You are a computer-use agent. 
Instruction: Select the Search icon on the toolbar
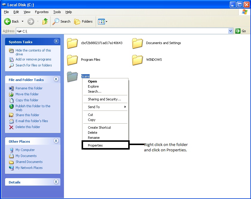click(61, 21)
